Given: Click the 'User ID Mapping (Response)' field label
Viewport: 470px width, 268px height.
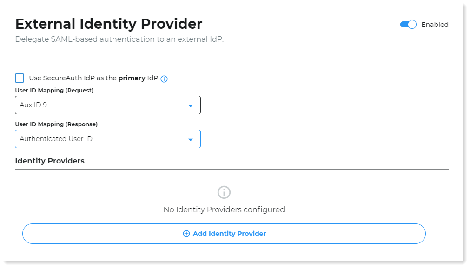Looking at the screenshot, I should click(x=56, y=124).
